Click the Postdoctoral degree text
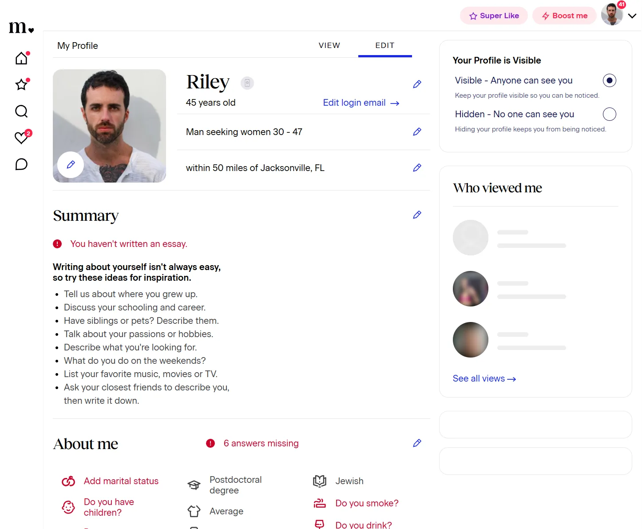Screen dimensions: 642x529 click(x=235, y=485)
